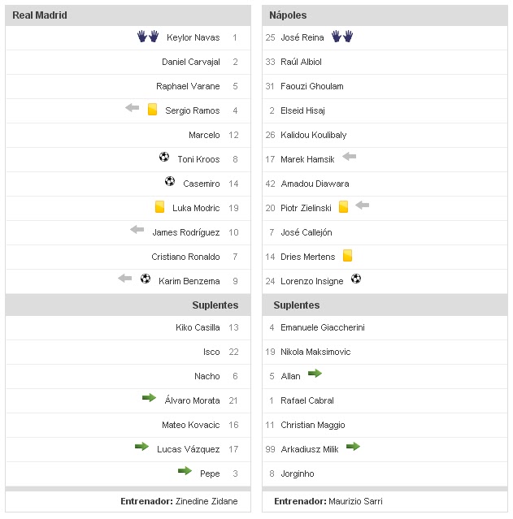The image size is (513, 519).
Task: Click José Reina goalkeeper gloves icon
Action: 342,37
